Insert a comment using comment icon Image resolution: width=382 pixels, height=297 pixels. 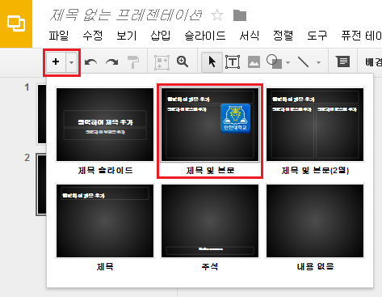(x=343, y=62)
